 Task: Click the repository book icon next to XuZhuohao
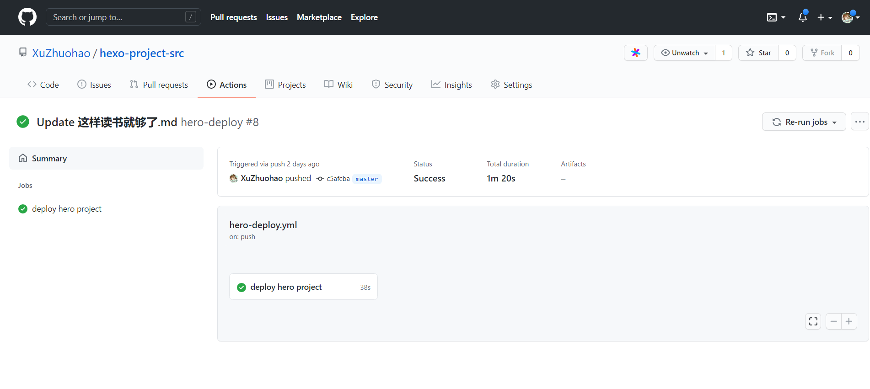pos(23,53)
